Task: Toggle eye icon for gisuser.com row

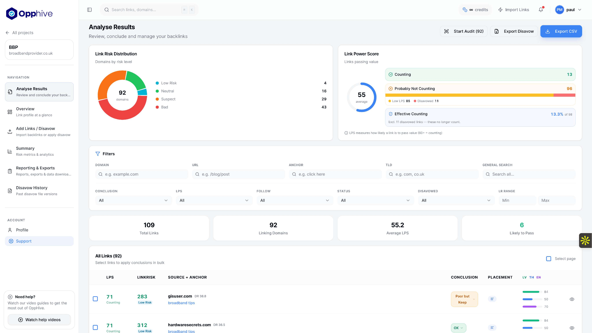Action: 572,299
